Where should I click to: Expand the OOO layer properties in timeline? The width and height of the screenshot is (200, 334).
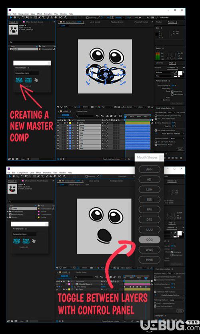(x=68, y=130)
